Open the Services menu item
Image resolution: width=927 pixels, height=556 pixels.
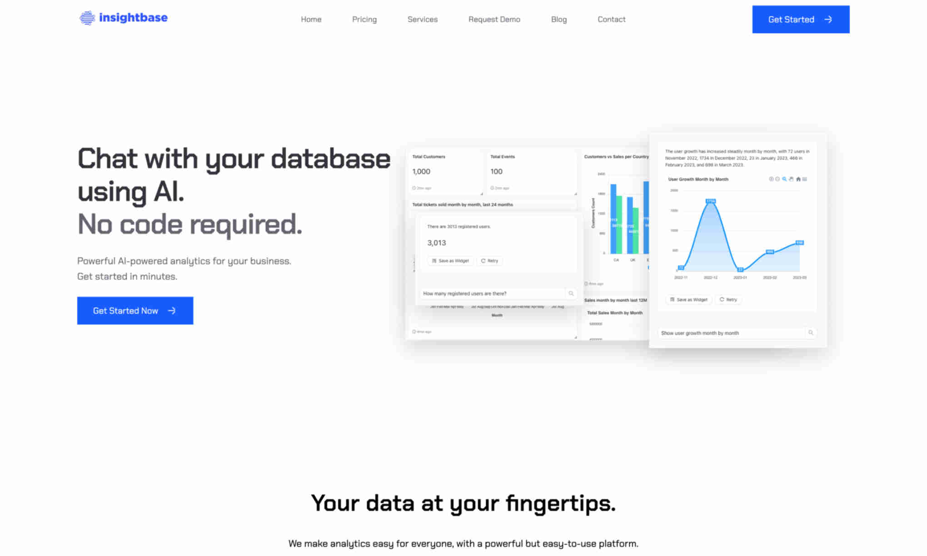pos(423,19)
